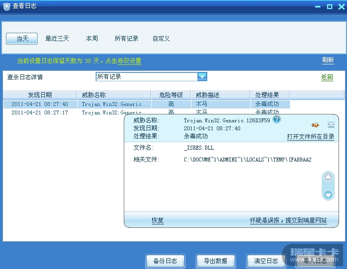347x269 pixels.
Task: Click the 导出数据 button
Action: [216, 261]
